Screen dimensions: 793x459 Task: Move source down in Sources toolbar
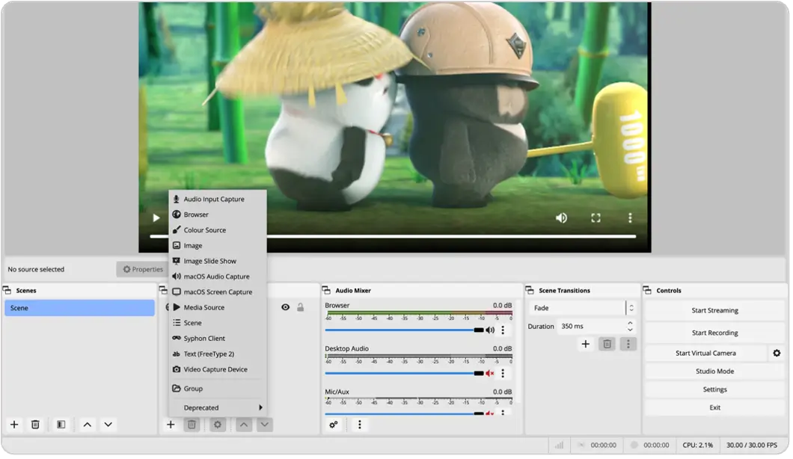(265, 425)
